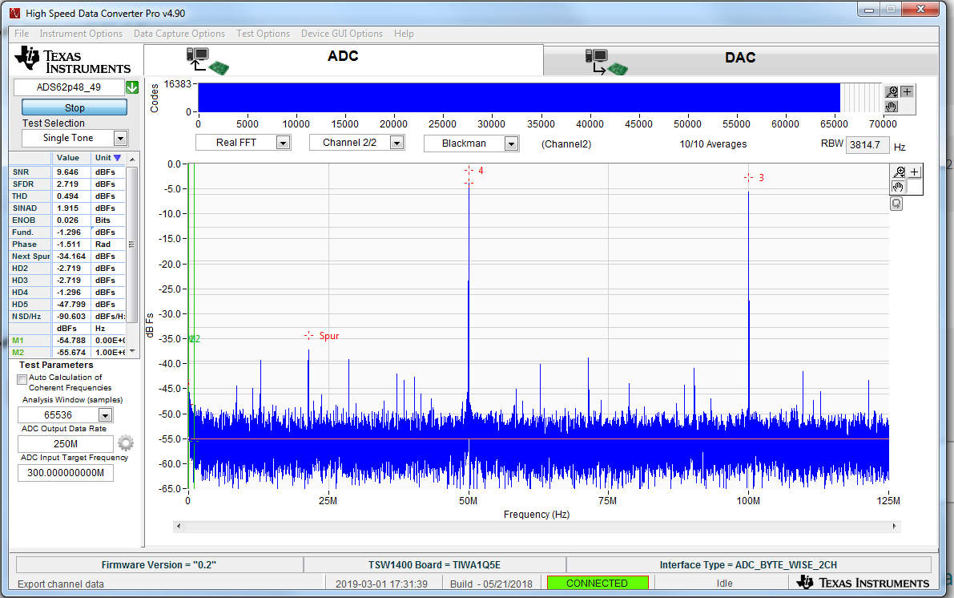Click the Texas Instruments logo in status bar
Viewport: 954px width, 598px height.
[x=863, y=583]
